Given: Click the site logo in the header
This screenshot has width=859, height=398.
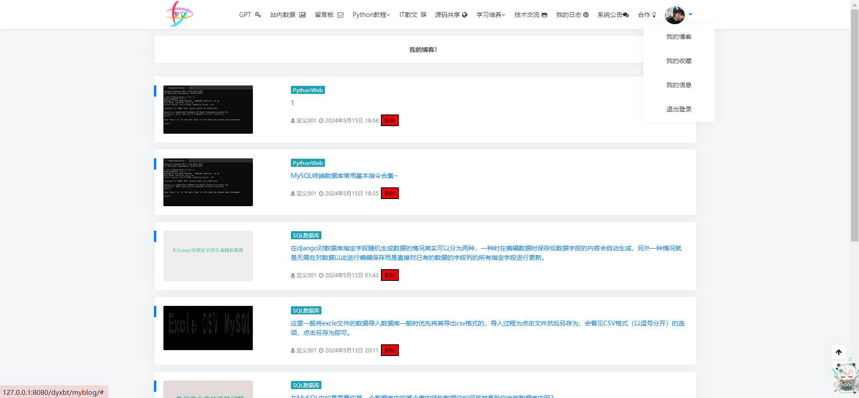Looking at the screenshot, I should pos(179,14).
